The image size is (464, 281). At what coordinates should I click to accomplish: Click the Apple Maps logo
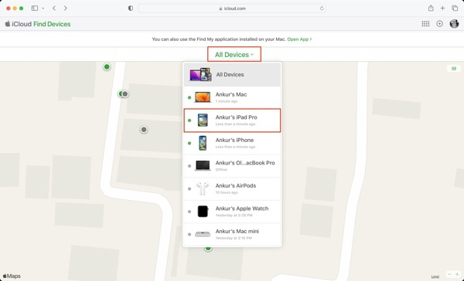(x=12, y=276)
